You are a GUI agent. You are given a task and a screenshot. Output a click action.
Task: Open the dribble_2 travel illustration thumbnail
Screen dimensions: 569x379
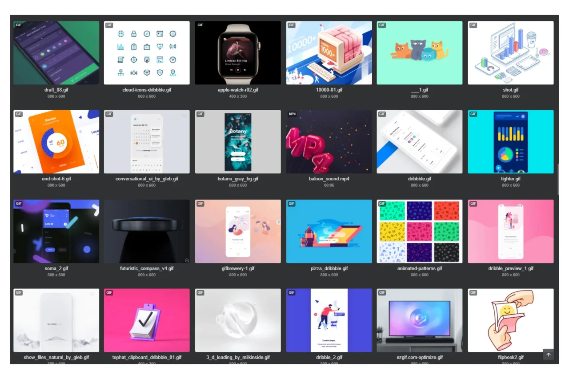[x=329, y=320]
